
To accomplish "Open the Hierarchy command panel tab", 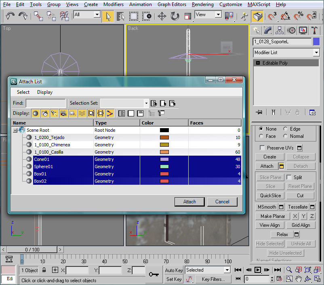I will pyautogui.click(x=279, y=30).
